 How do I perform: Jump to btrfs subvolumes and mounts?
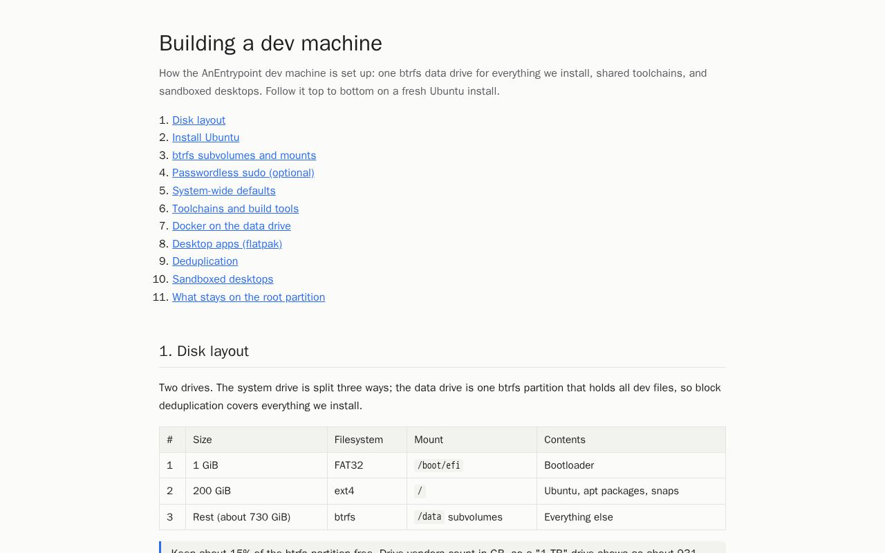coord(244,156)
